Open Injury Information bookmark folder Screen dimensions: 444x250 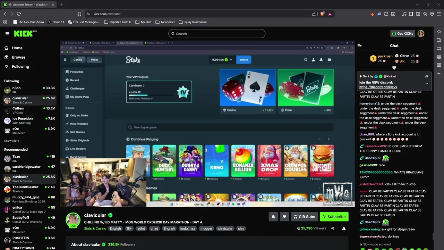pyautogui.click(x=193, y=22)
